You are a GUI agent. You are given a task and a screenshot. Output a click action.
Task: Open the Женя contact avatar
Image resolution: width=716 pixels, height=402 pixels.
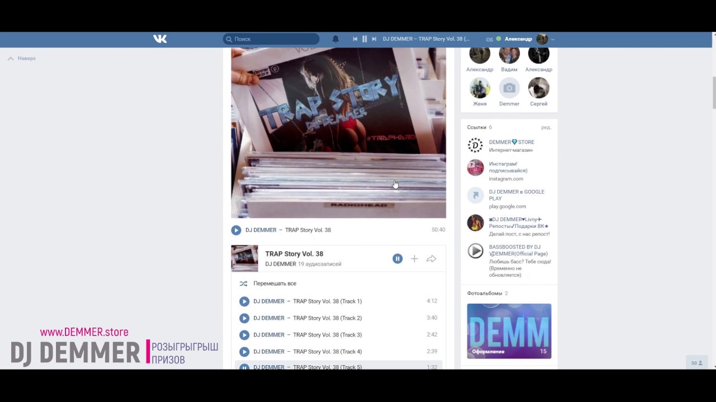point(479,88)
